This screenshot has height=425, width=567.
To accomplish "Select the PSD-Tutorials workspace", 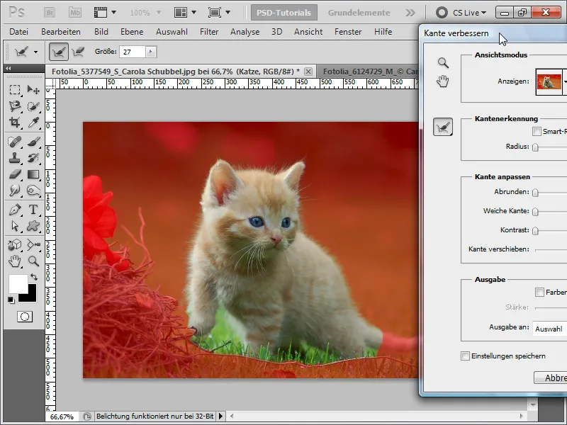I will click(284, 13).
